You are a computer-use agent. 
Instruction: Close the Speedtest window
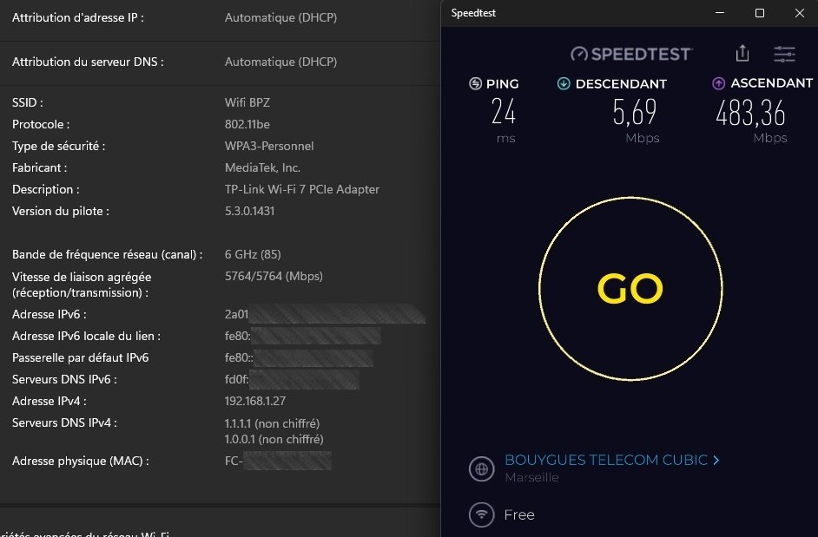click(799, 13)
